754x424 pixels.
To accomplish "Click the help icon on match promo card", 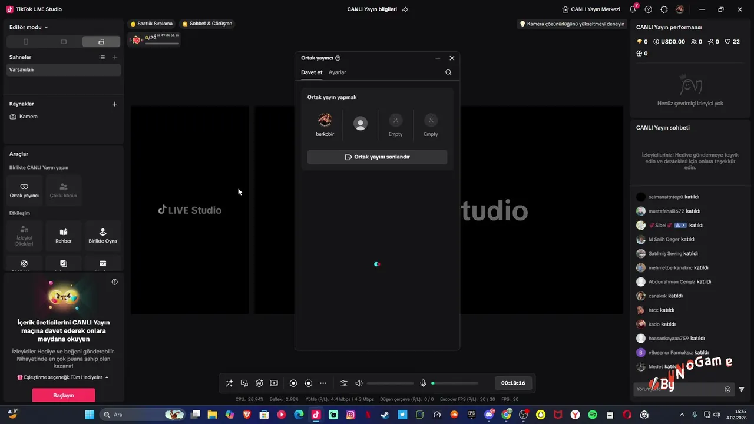I will pos(115,282).
